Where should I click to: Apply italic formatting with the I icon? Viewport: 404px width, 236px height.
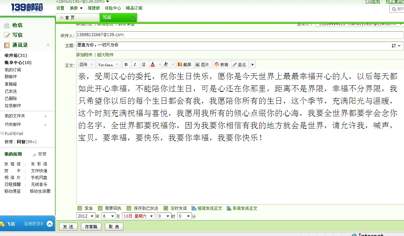tap(135, 64)
